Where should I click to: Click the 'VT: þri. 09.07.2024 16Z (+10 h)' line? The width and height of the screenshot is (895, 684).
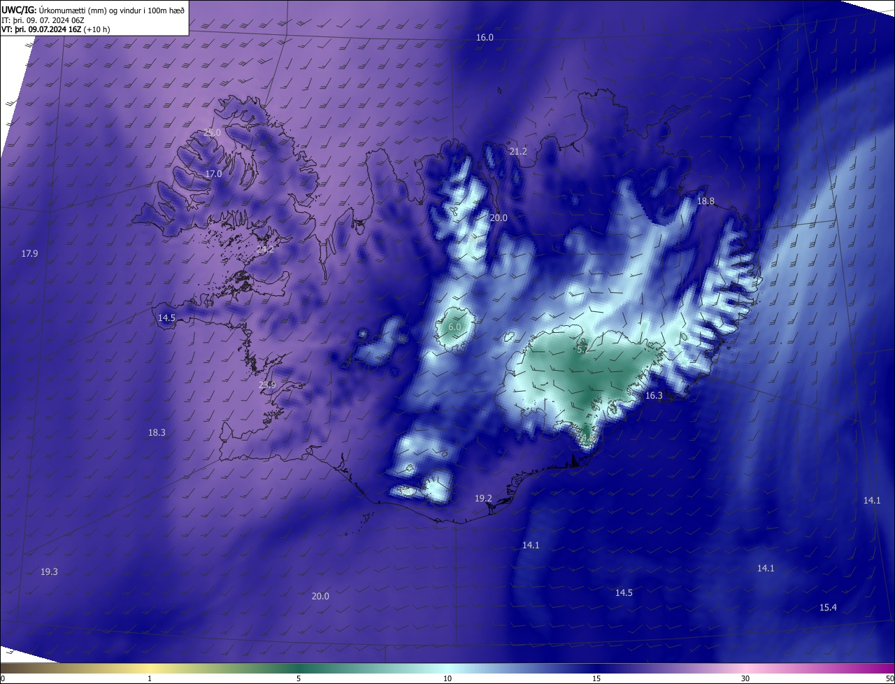55,29
